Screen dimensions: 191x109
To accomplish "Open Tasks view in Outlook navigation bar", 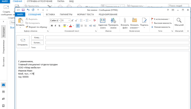I will click(x=3, y=105).
